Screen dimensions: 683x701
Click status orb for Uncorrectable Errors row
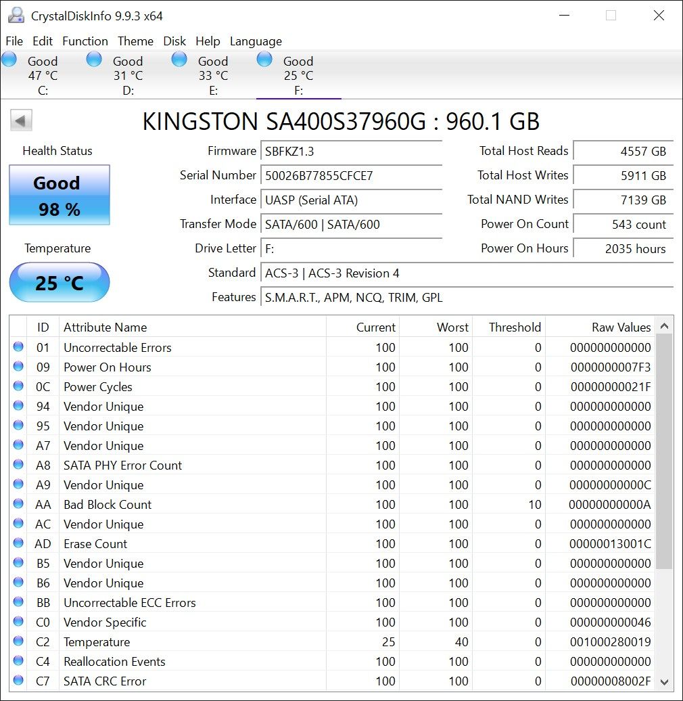[18, 346]
